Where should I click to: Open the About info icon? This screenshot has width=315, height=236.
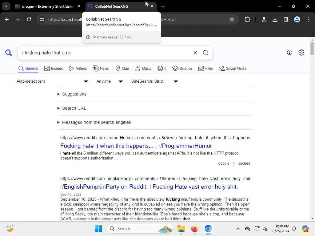pos(289,53)
